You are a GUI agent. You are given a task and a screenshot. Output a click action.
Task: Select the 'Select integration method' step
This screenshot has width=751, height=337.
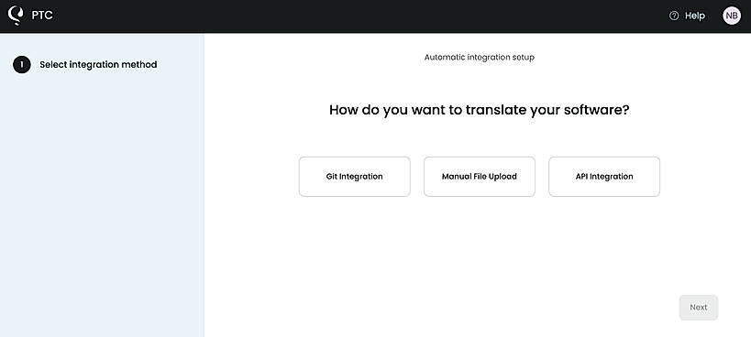pos(98,64)
